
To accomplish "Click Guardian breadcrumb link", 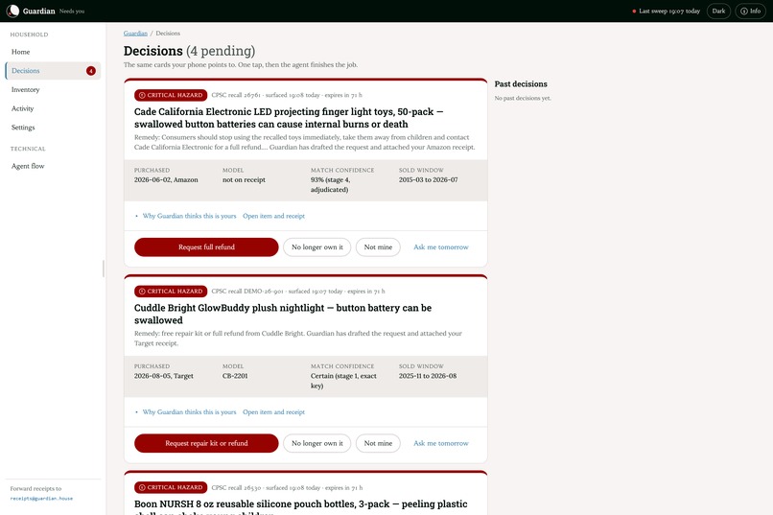I will coord(135,33).
